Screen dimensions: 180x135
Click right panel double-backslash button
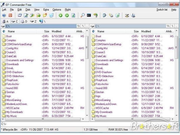click(x=168, y=26)
